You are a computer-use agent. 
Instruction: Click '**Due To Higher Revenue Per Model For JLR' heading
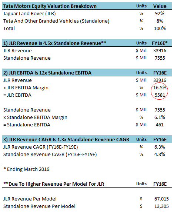(54, 184)
